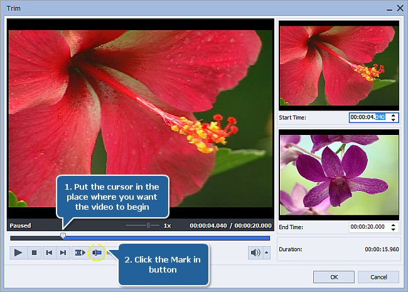Start playback with the Play button

[x=18, y=252]
